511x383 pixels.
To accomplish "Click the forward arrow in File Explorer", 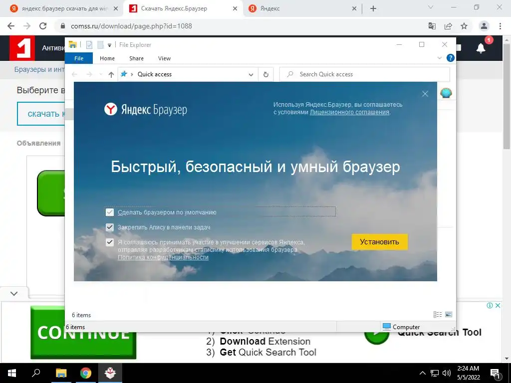I will [x=89, y=75].
